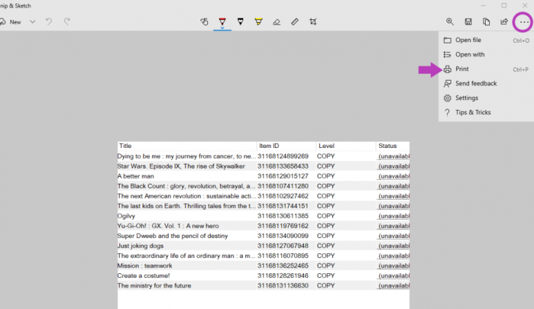Select the Touch Writing tool

coord(205,22)
